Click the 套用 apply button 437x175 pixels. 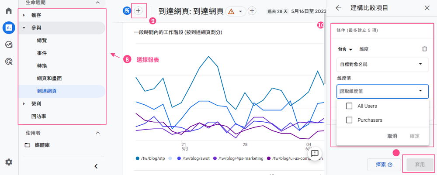(x=420, y=165)
